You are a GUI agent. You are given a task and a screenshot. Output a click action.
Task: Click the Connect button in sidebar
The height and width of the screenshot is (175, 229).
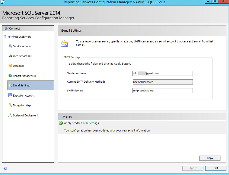pyautogui.click(x=15, y=28)
